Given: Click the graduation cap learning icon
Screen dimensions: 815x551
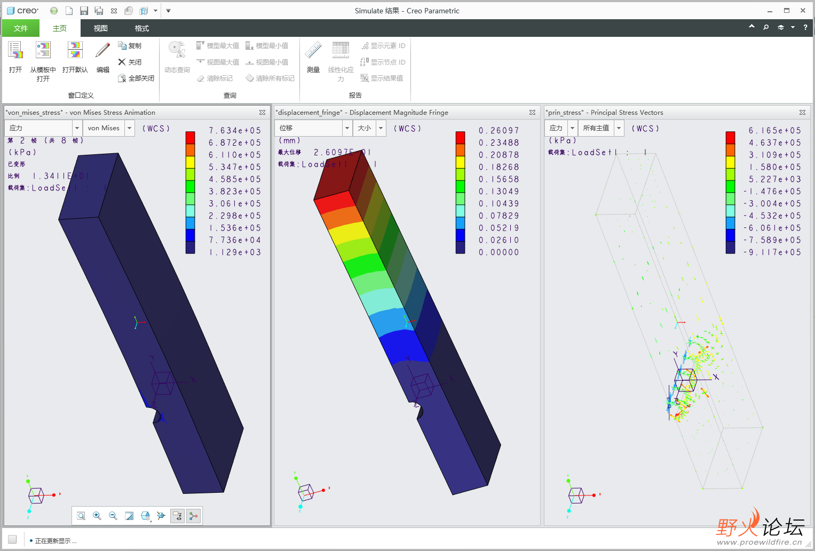Looking at the screenshot, I should [x=781, y=27].
